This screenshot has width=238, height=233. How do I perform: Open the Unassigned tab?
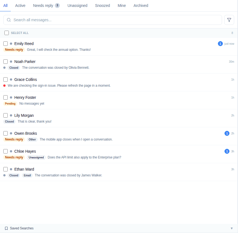77,6
